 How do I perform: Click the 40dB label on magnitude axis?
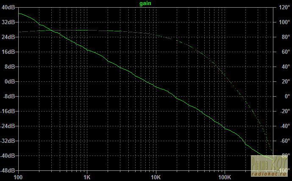click(x=9, y=7)
